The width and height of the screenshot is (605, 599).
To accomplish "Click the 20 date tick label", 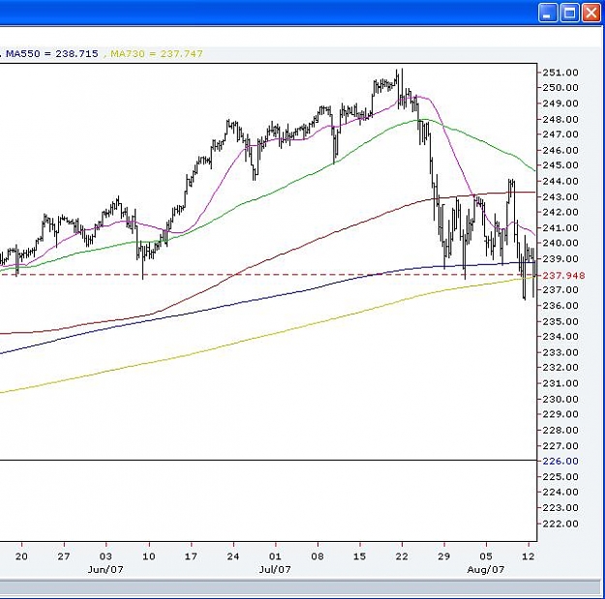I will 21,556.
